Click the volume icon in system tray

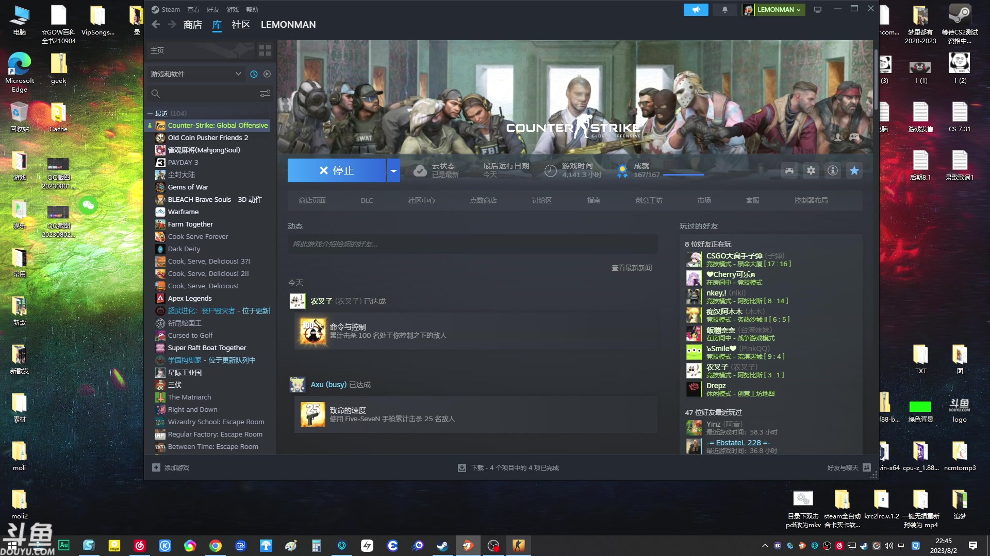click(x=888, y=546)
